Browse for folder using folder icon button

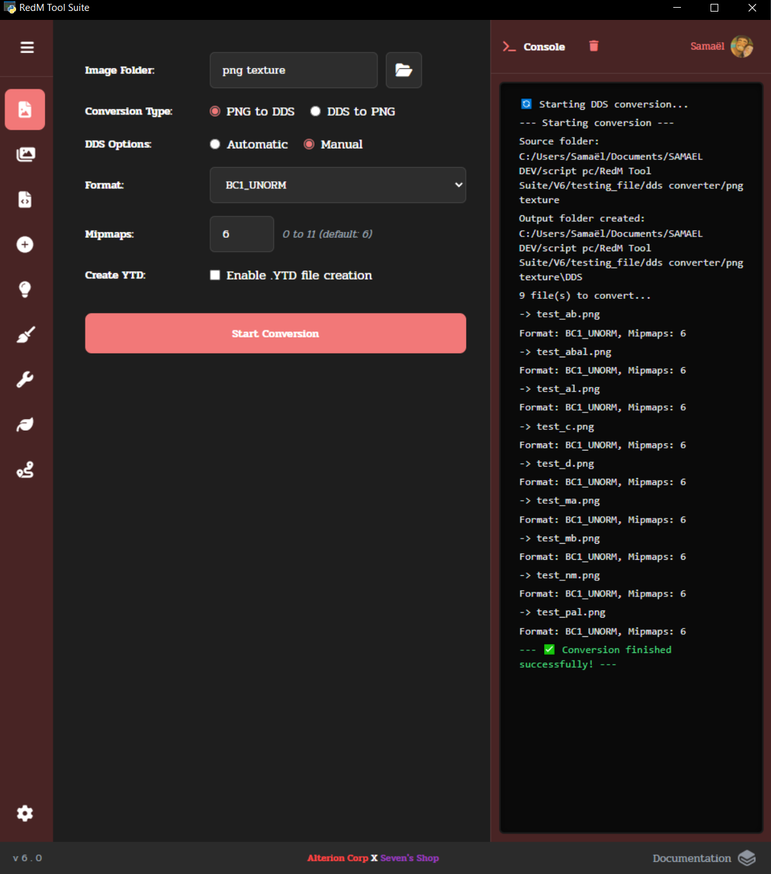pos(403,70)
